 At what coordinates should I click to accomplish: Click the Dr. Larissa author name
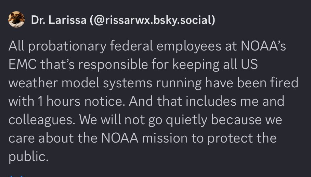coord(59,20)
